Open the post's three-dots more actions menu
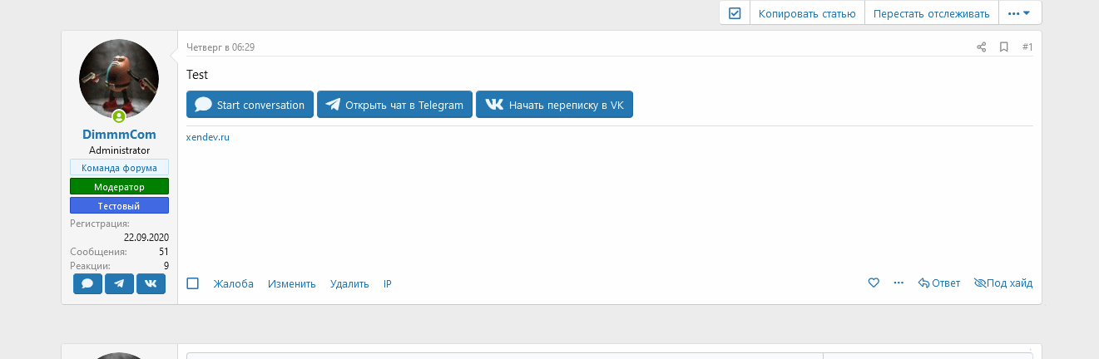Screen dimensions: 1099x359 click(x=899, y=283)
